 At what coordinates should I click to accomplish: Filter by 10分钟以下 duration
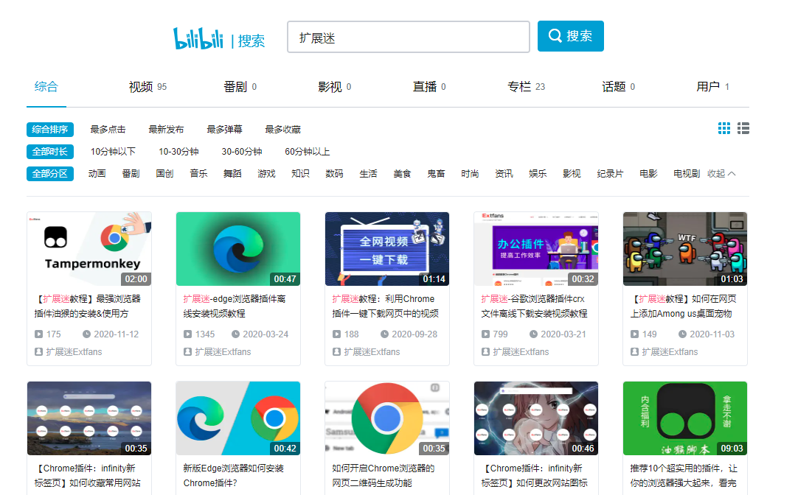(113, 152)
